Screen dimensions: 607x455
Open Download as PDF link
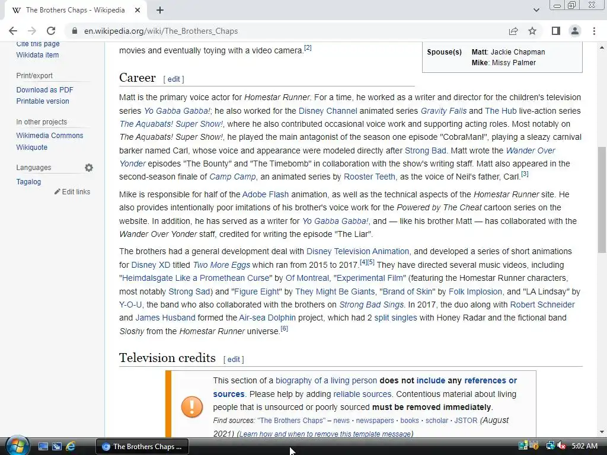44,90
